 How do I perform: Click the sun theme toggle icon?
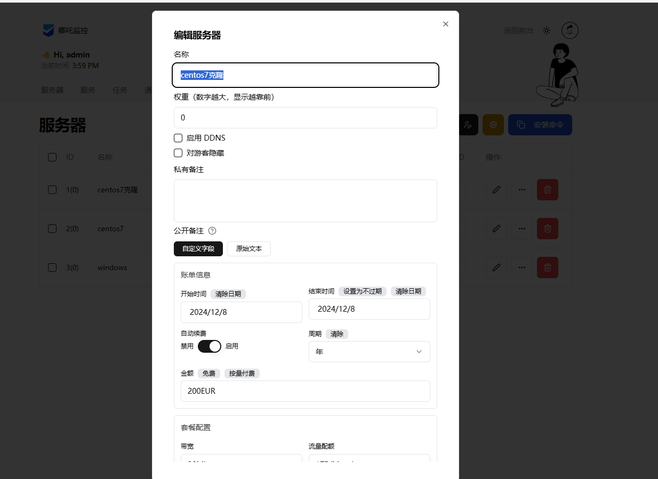pos(547,30)
